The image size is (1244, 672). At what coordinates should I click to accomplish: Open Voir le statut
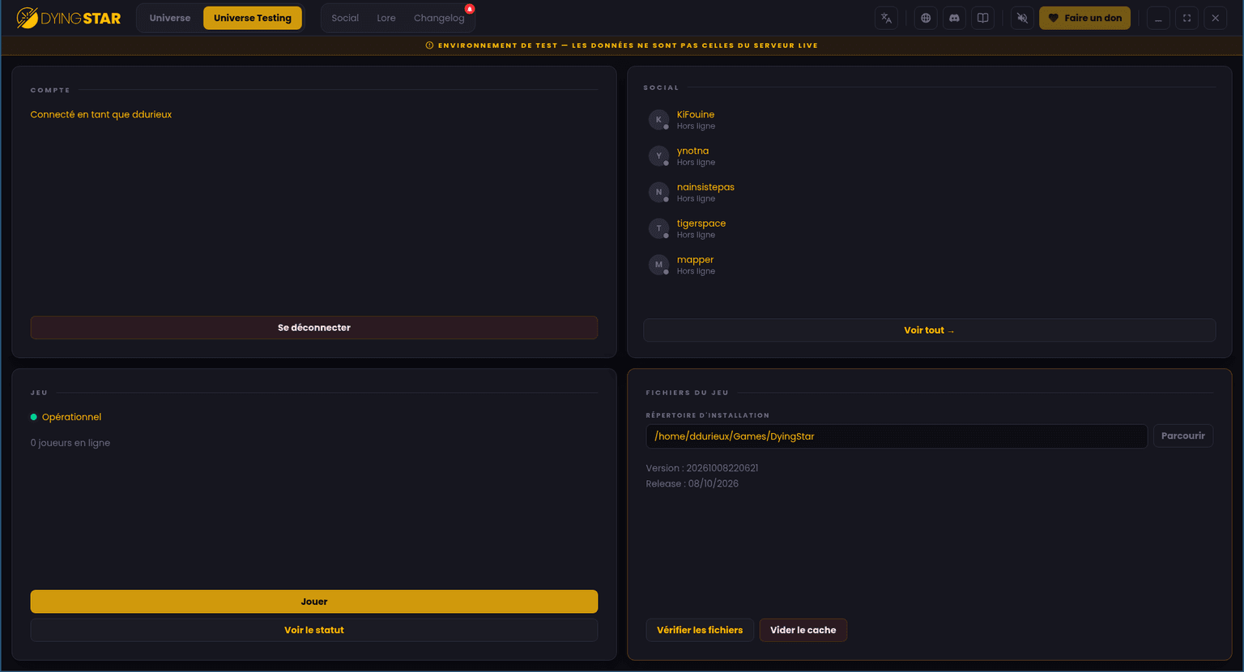(314, 630)
